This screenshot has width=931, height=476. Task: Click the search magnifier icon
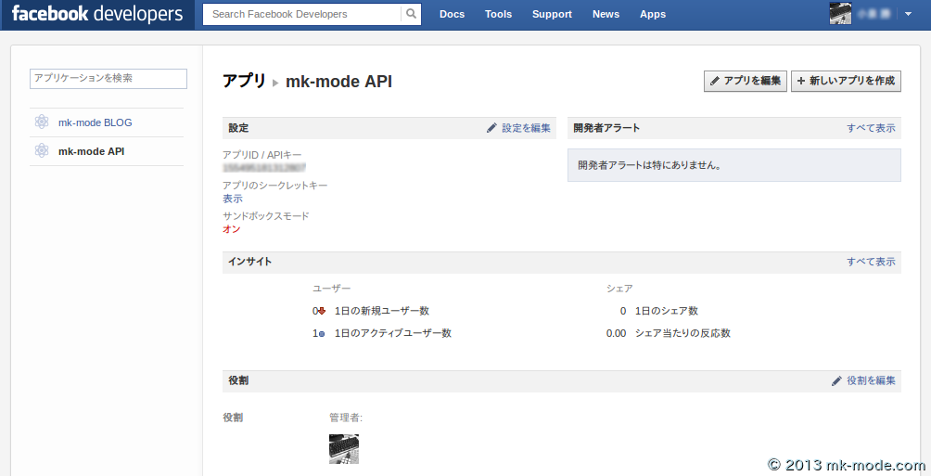[x=411, y=14]
